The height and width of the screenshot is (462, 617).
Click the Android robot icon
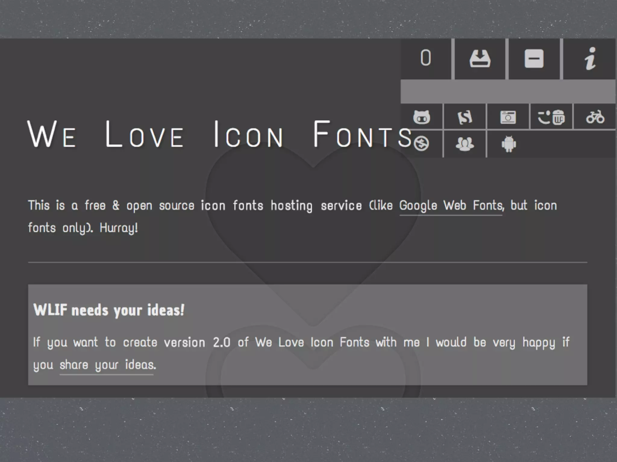[x=509, y=144]
